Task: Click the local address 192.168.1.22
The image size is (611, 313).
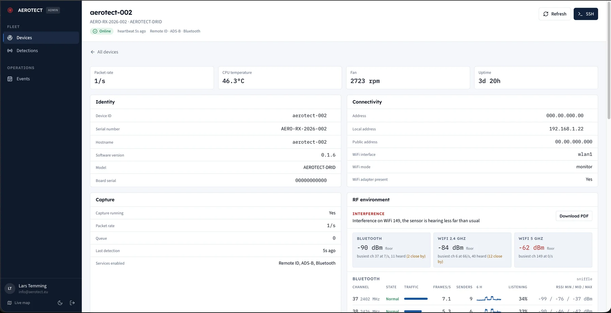Action: [566, 129]
